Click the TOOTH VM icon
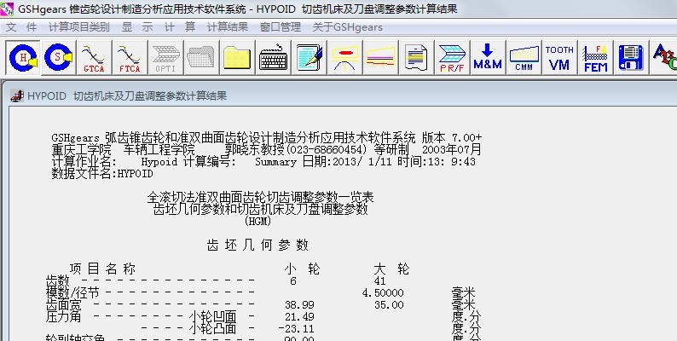Screen dimensions: 677x341 coord(559,57)
